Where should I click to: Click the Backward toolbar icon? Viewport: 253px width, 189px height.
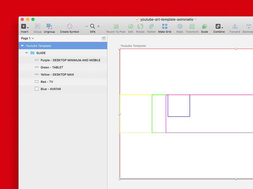[x=249, y=26]
